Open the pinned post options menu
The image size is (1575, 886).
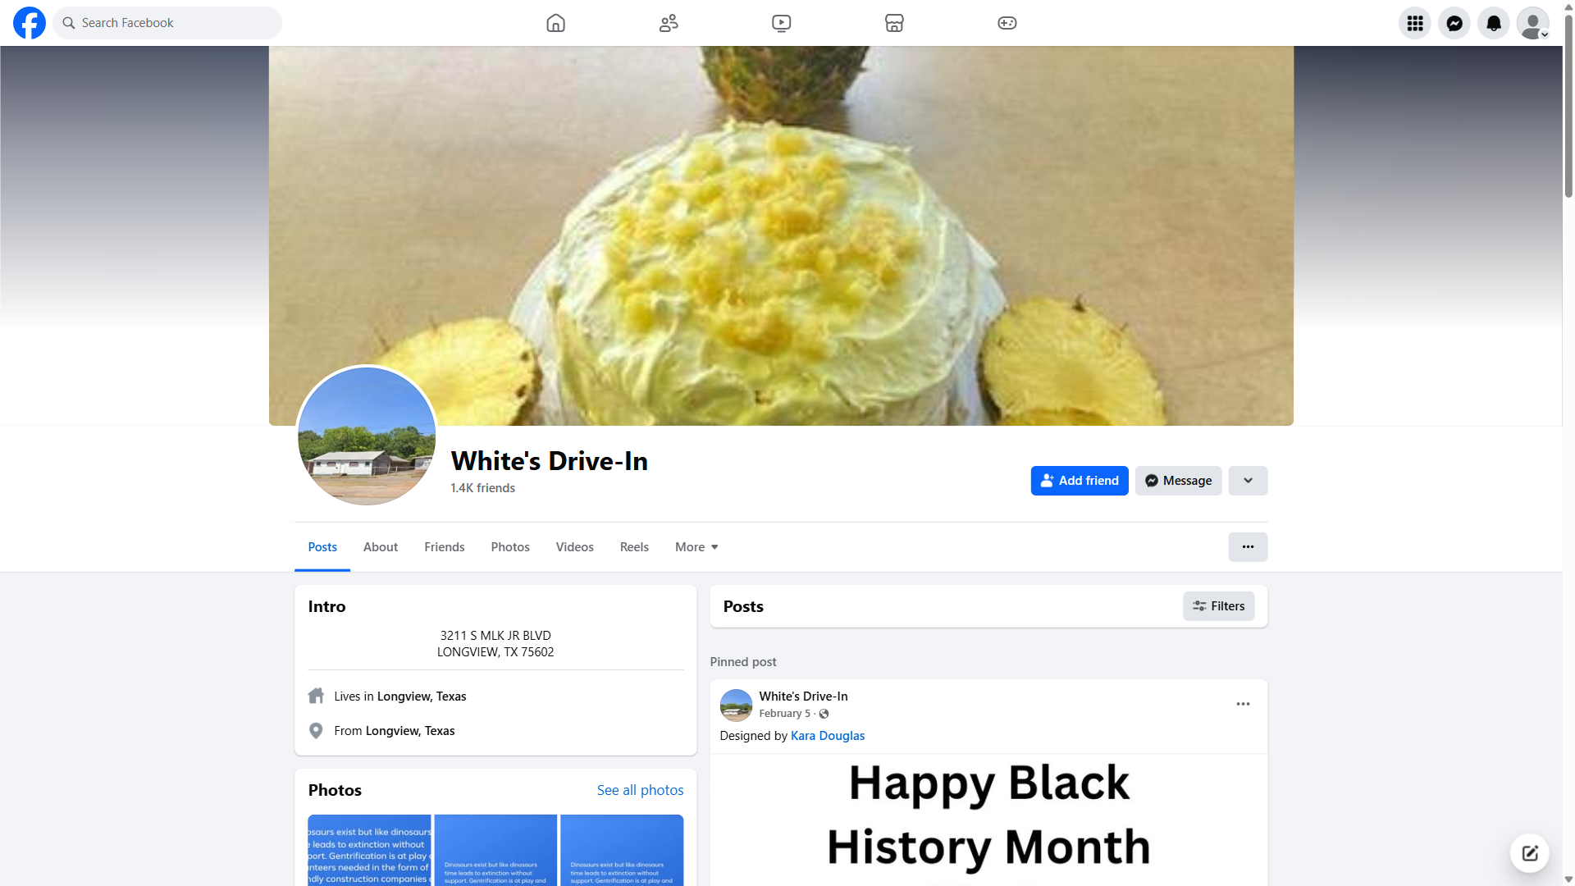click(x=1243, y=704)
